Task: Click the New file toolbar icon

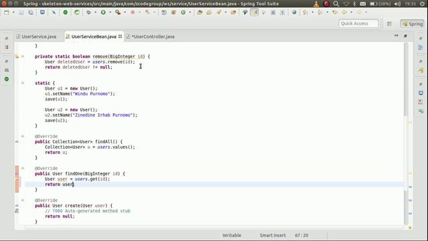Action: click(x=7, y=12)
